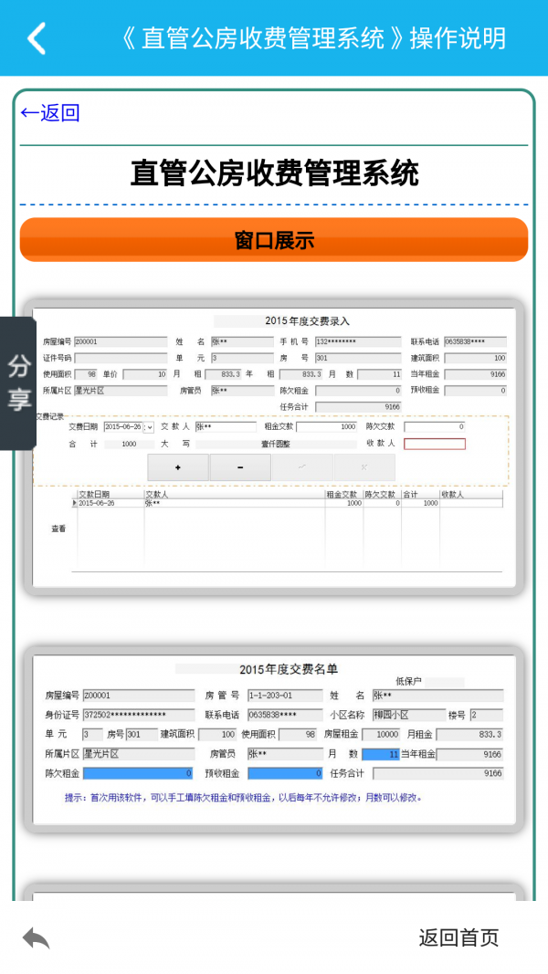Open the 2015年度交费名单 screenshot thumbnail
This screenshot has width=548, height=974.
[x=274, y=739]
